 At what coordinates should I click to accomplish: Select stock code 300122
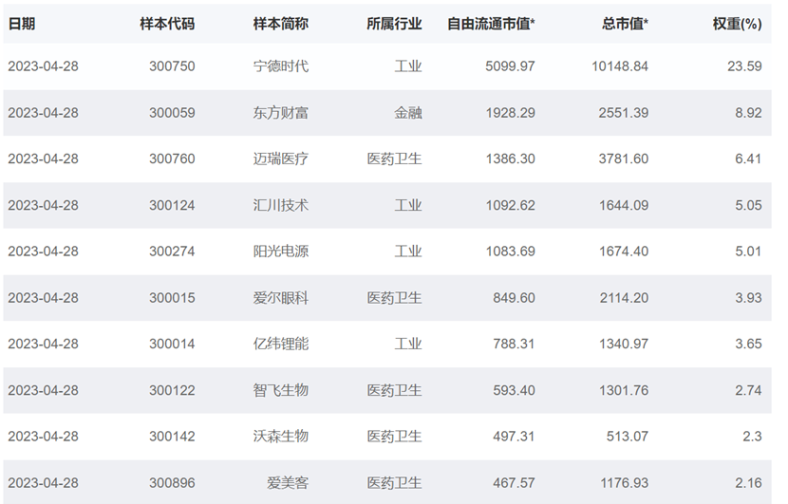coord(172,390)
